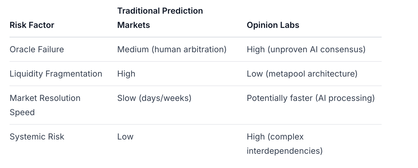Click the "(AI processing)" text
Image resolution: width=418 pixels, height=168 pixels.
coord(345,98)
